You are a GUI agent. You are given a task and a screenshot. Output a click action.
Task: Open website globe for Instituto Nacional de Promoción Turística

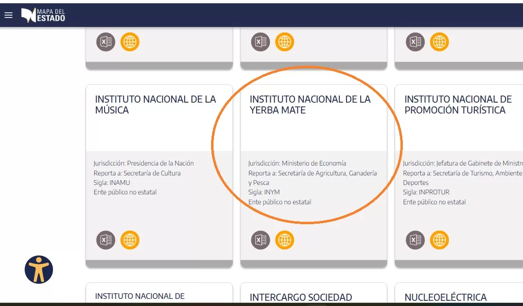[439, 240]
